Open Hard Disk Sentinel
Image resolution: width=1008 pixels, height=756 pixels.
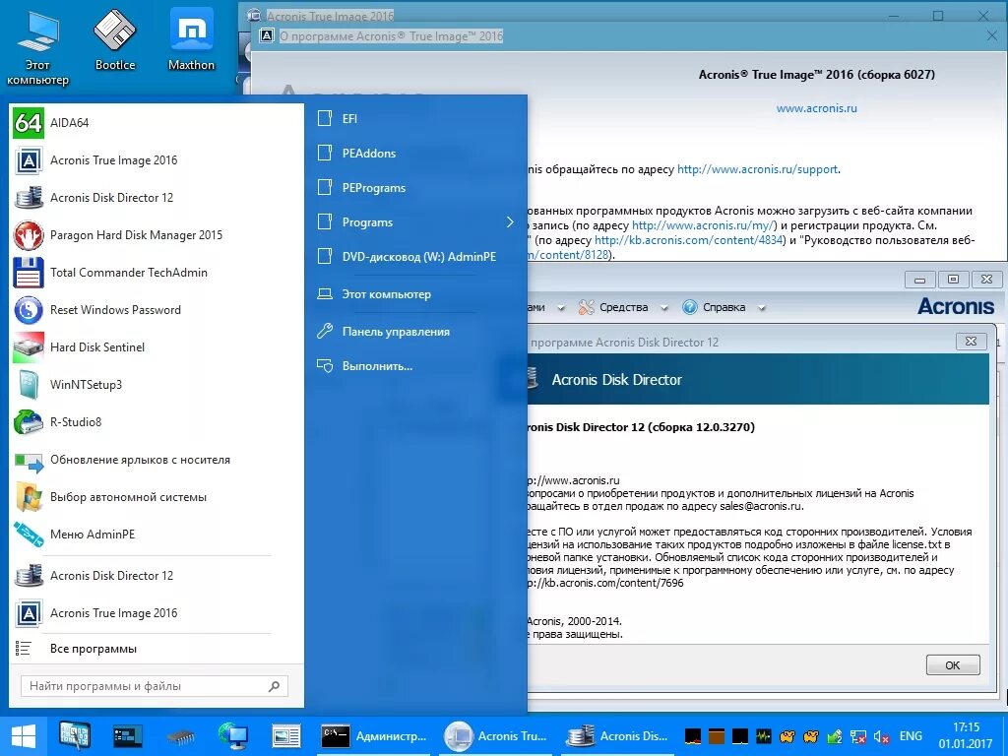tap(97, 347)
